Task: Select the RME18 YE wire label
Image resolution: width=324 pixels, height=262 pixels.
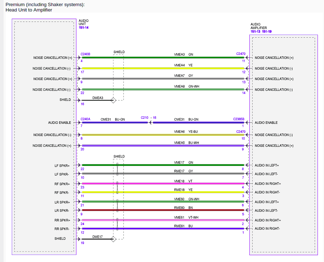Action: click(183, 190)
